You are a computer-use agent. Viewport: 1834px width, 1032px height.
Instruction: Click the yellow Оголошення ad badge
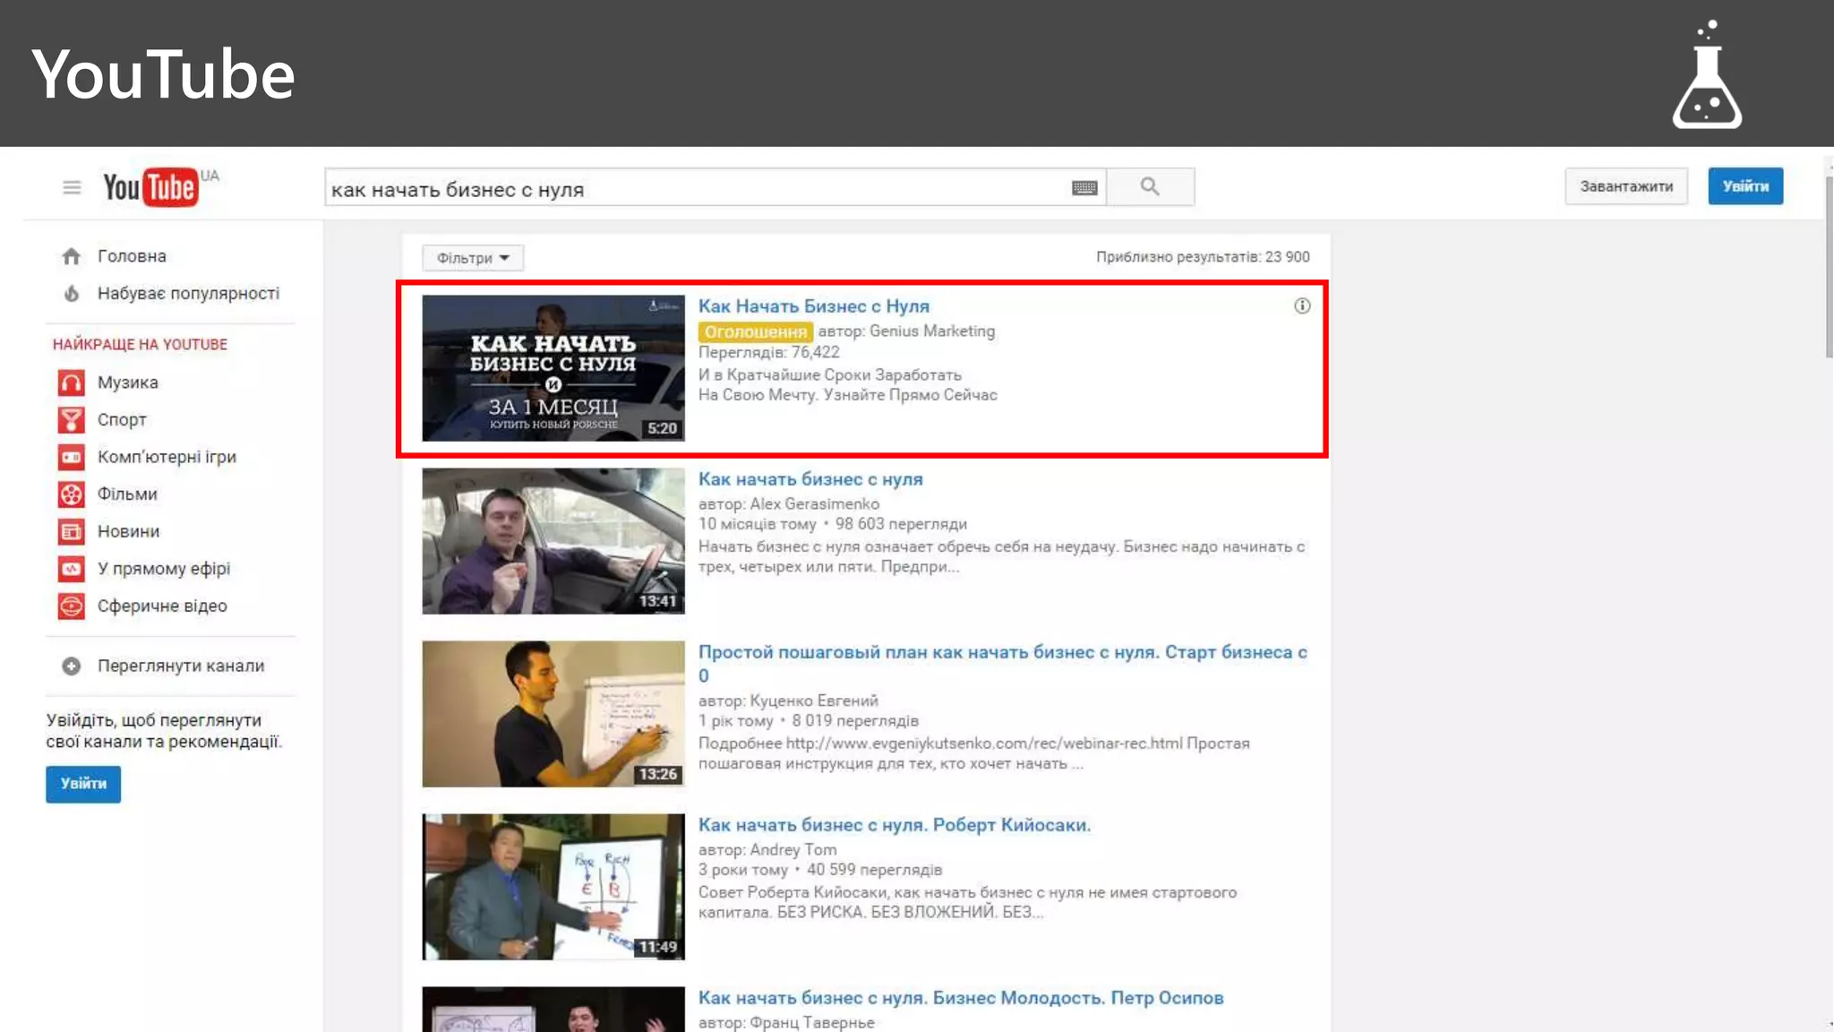[x=756, y=331]
